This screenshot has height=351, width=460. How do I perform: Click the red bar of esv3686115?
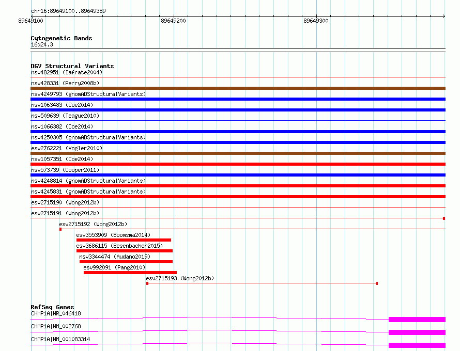coord(125,251)
